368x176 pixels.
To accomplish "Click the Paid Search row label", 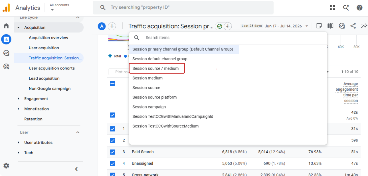I will click(143, 152).
